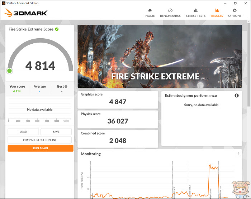251x199 pixels.
Task: Click the large 4 814 gauge score
Action: (x=40, y=65)
